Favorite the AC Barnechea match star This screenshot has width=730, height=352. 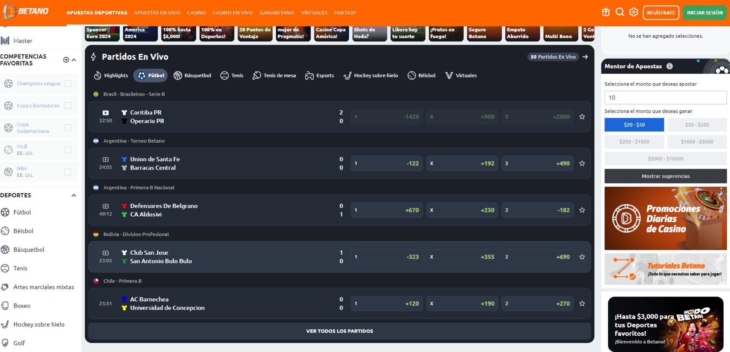coord(582,304)
